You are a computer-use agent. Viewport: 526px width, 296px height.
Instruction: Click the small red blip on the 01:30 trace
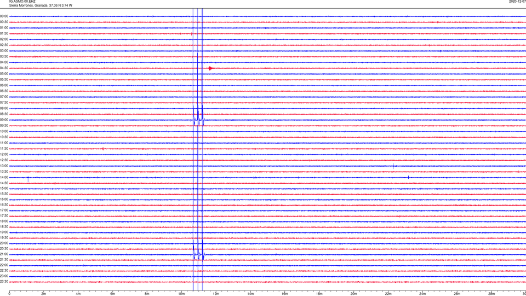click(192, 33)
